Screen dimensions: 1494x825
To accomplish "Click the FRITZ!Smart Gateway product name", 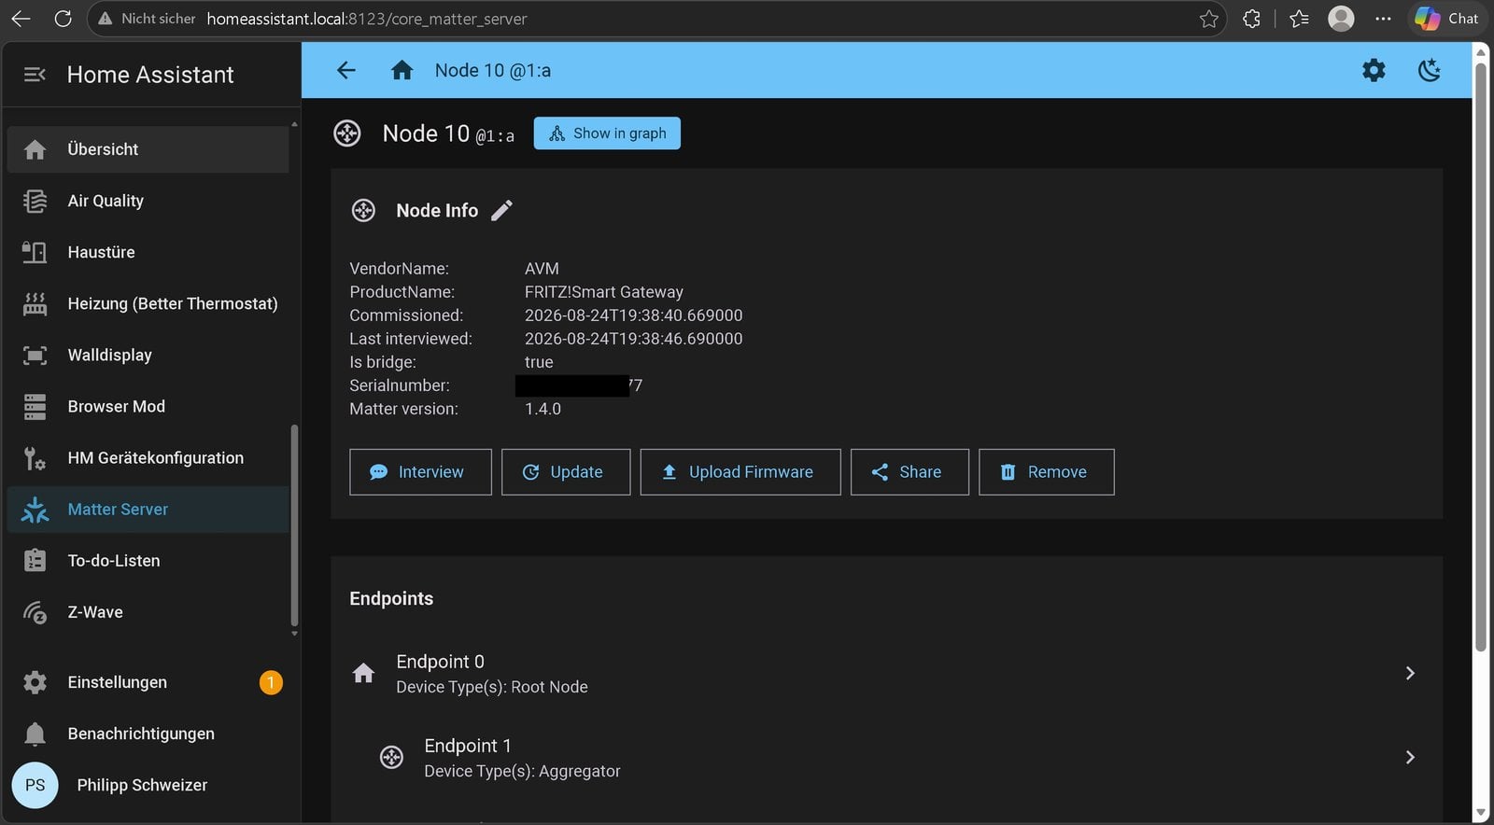I will [x=604, y=292].
